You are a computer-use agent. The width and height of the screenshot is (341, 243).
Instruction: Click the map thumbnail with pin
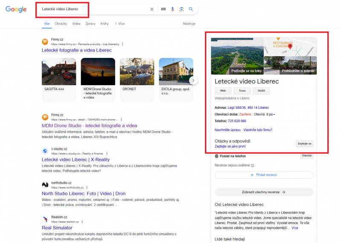290,47
